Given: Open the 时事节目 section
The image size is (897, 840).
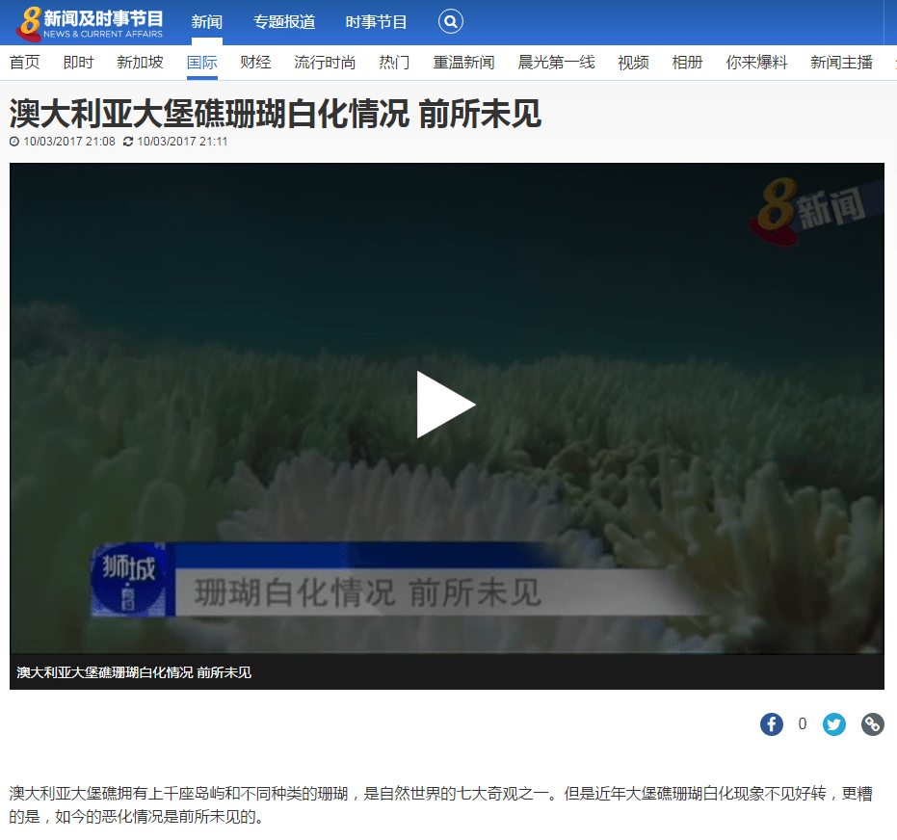Looking at the screenshot, I should (377, 22).
